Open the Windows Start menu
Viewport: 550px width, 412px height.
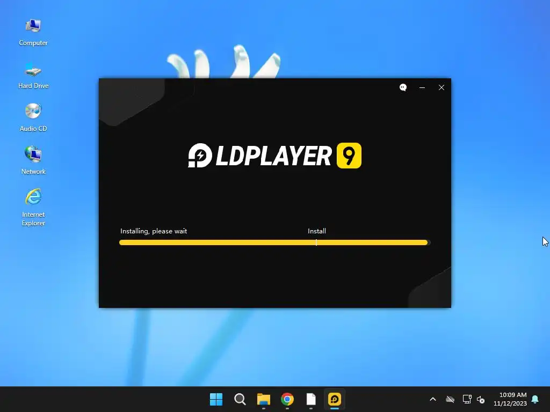[x=216, y=399]
